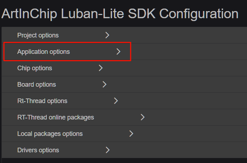Screen dimensions: 247x163
Task: Click the empty strip below Drivers options
Action: [123, 161]
